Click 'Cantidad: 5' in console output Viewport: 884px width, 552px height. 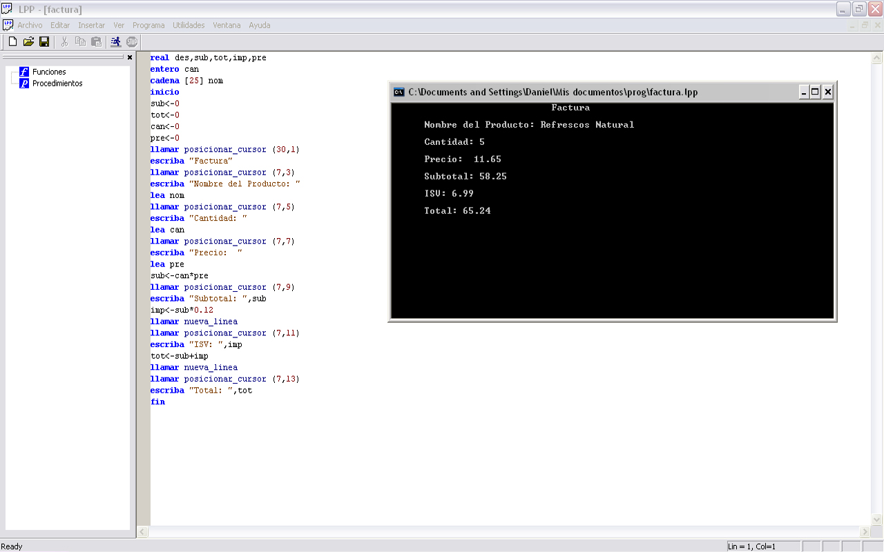pos(454,142)
